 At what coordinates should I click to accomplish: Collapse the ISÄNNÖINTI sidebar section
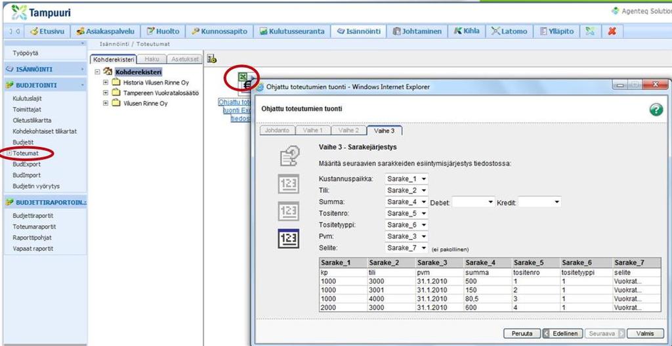coord(82,69)
